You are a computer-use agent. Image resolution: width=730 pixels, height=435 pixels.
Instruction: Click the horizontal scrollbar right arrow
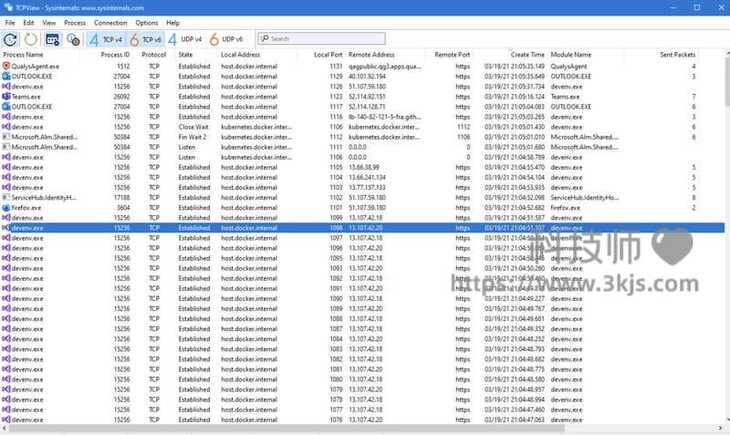[721, 428]
